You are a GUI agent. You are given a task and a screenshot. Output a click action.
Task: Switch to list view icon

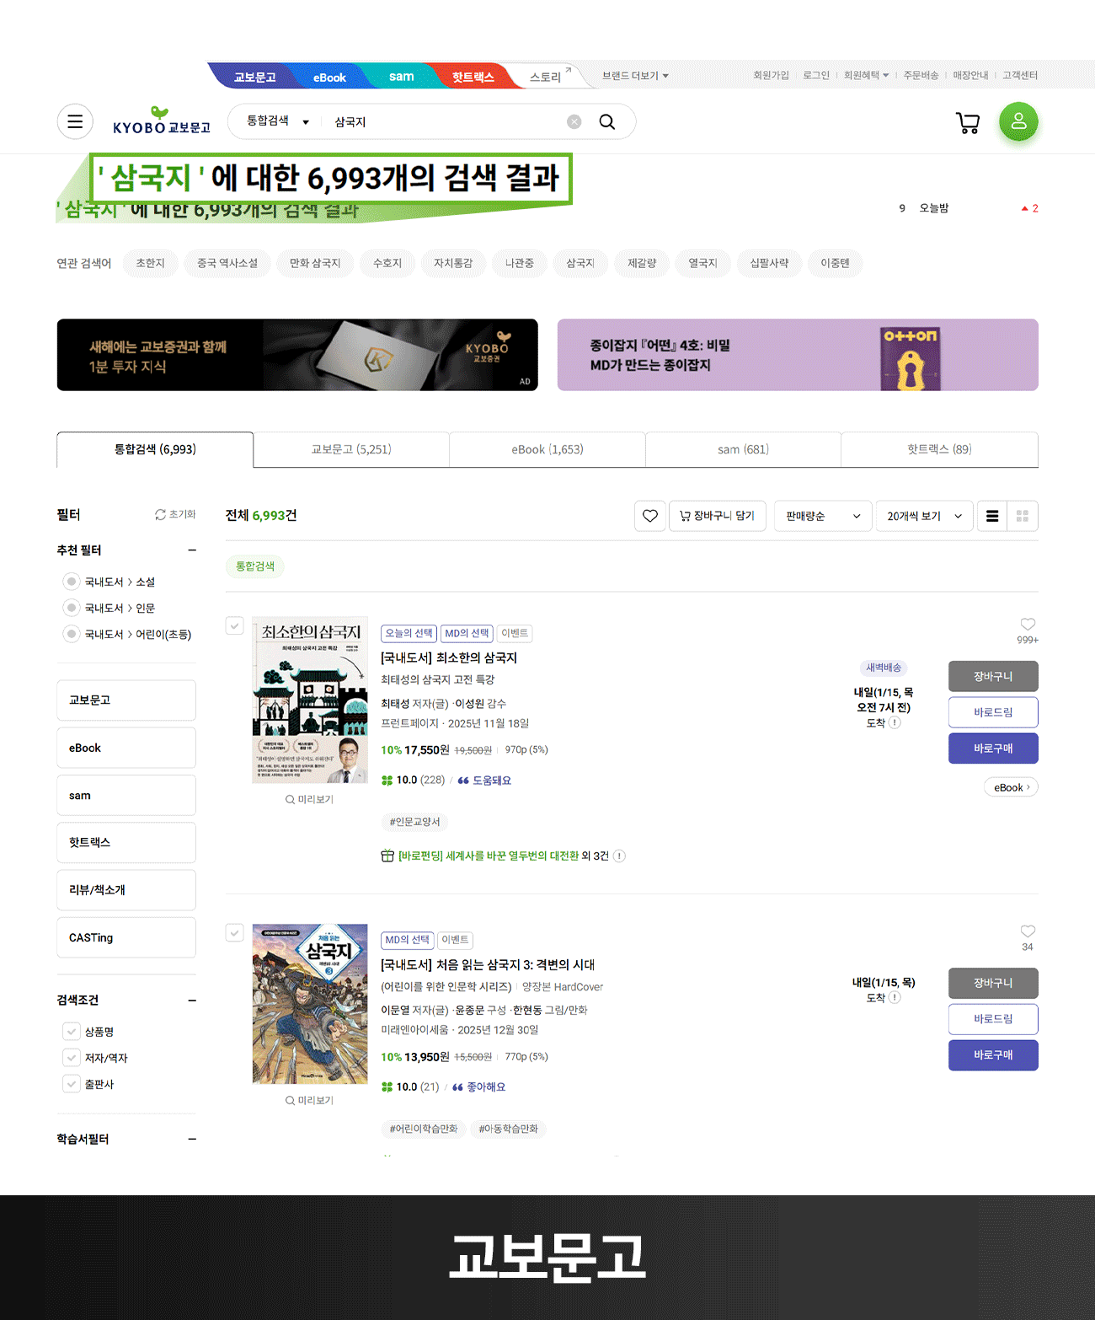tap(992, 516)
